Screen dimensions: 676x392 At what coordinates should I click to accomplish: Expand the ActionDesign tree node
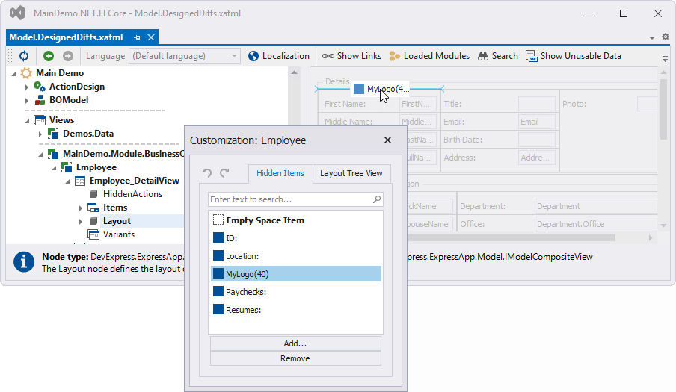click(x=27, y=87)
